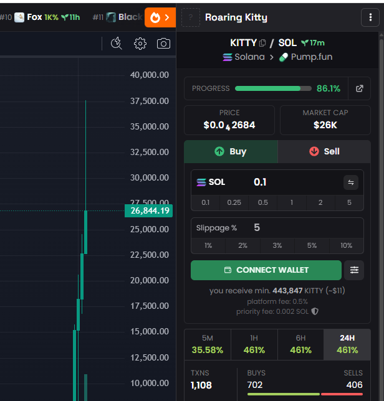Choose 2 SOL preset amount
The height and width of the screenshot is (401, 384).
coord(320,202)
